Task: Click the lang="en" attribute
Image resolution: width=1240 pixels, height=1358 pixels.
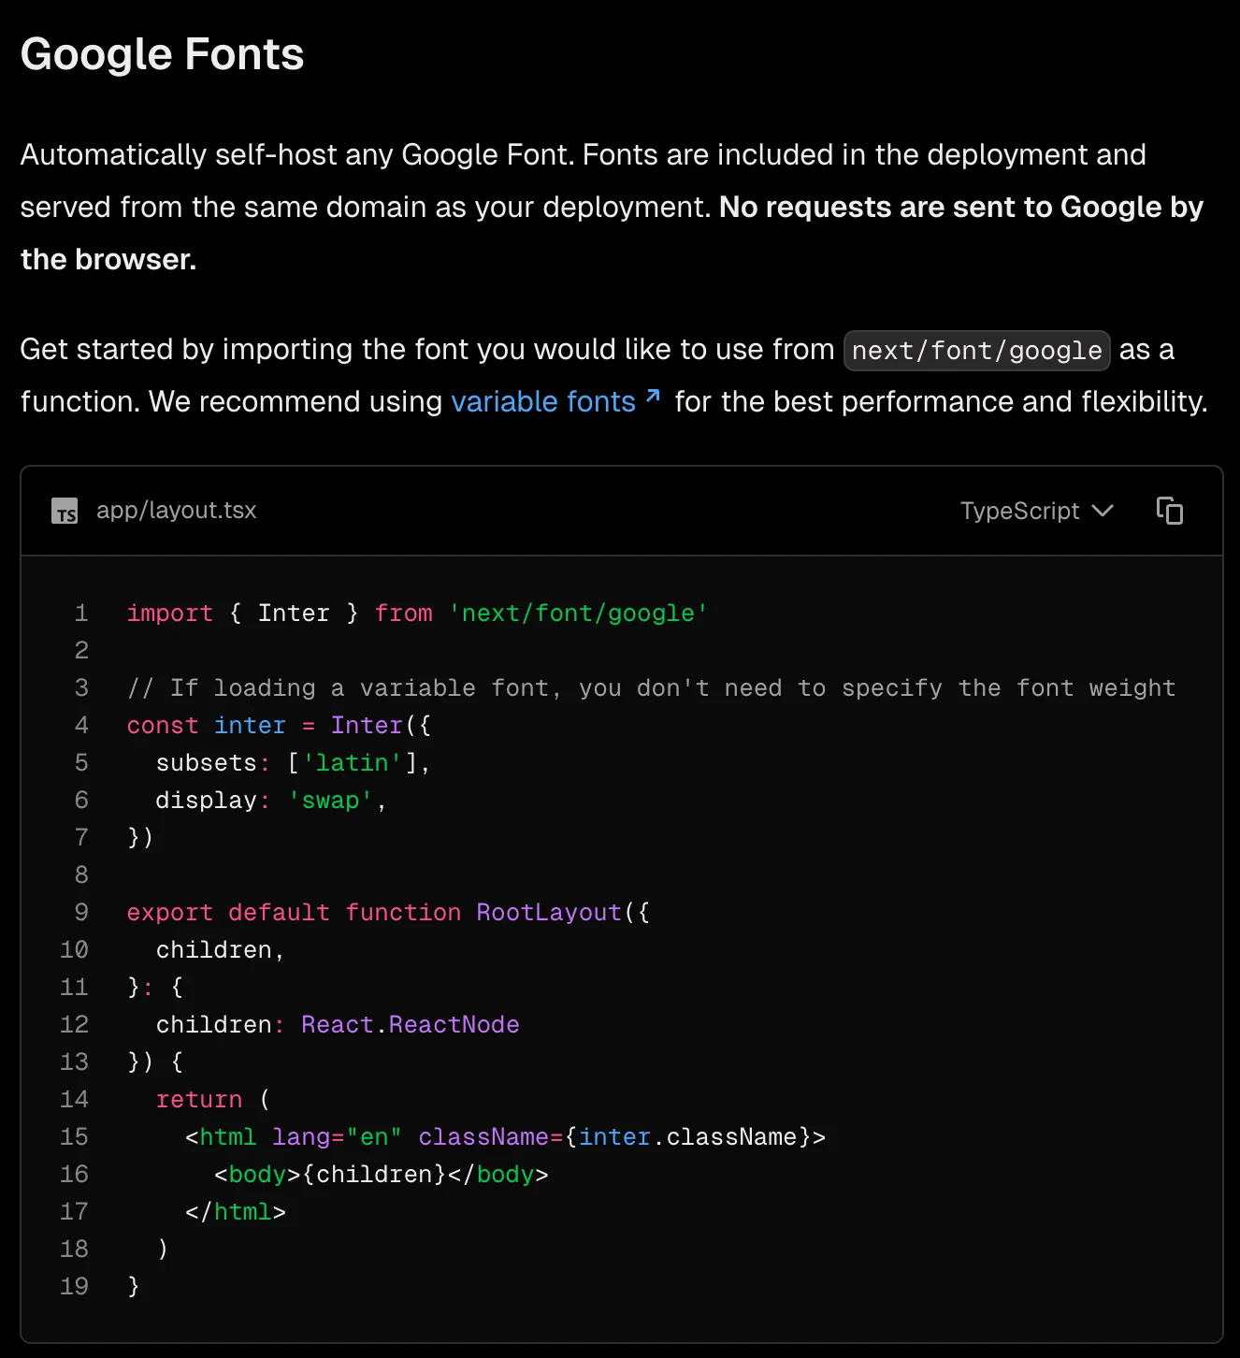Action: [x=337, y=1137]
